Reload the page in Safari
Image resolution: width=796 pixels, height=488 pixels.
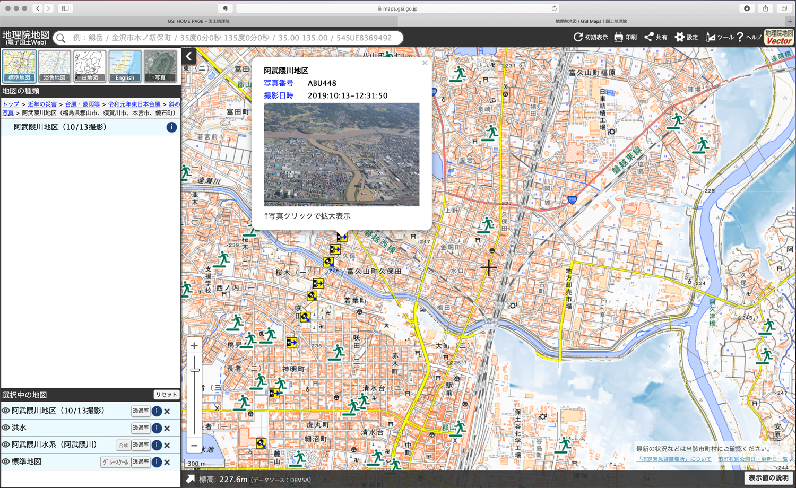(554, 8)
